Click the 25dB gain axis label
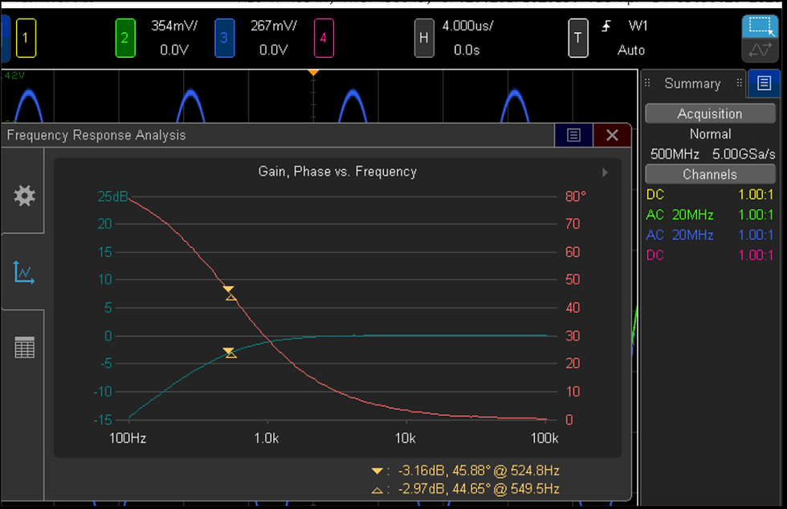787x509 pixels. [112, 196]
